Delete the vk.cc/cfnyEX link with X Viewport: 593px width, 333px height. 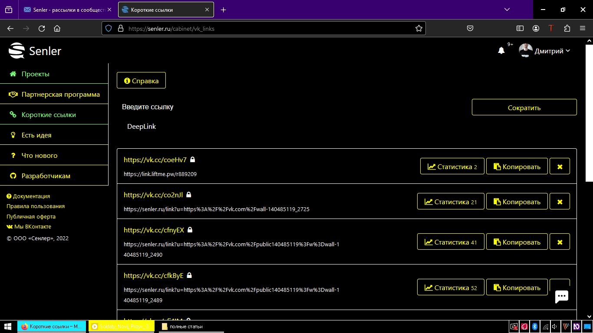[560, 242]
